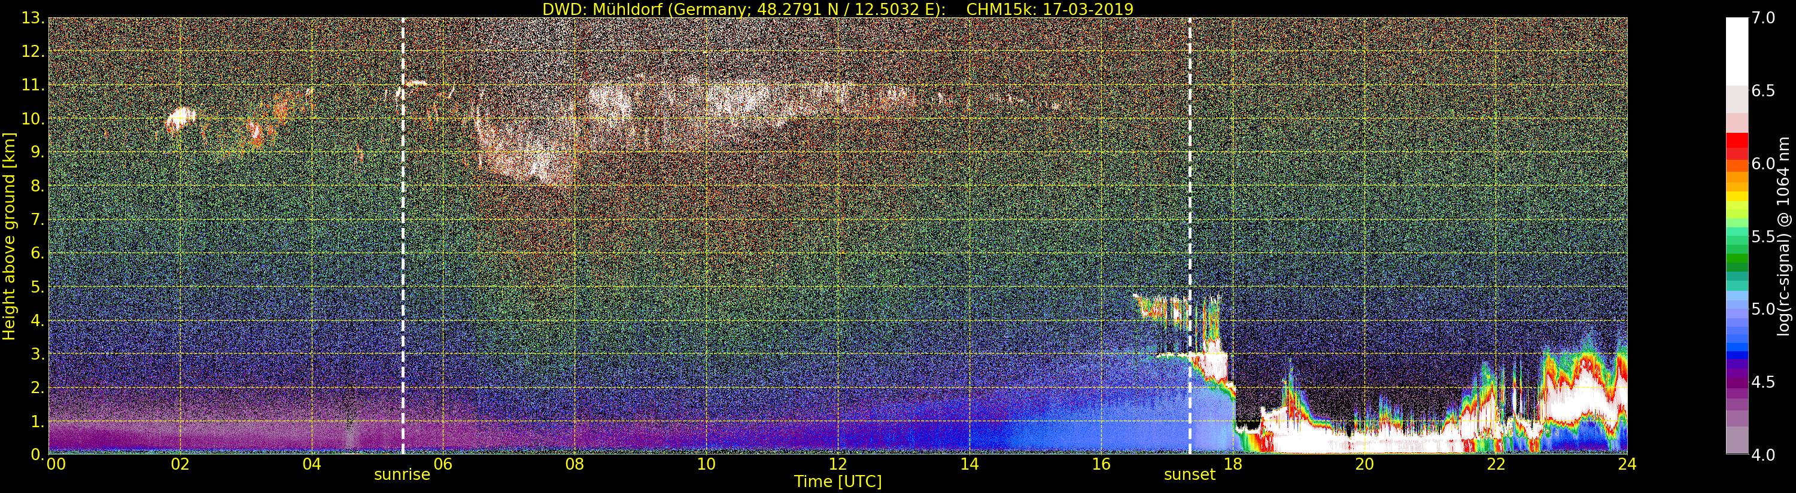Click the '0.' height axis tick label

(38, 455)
